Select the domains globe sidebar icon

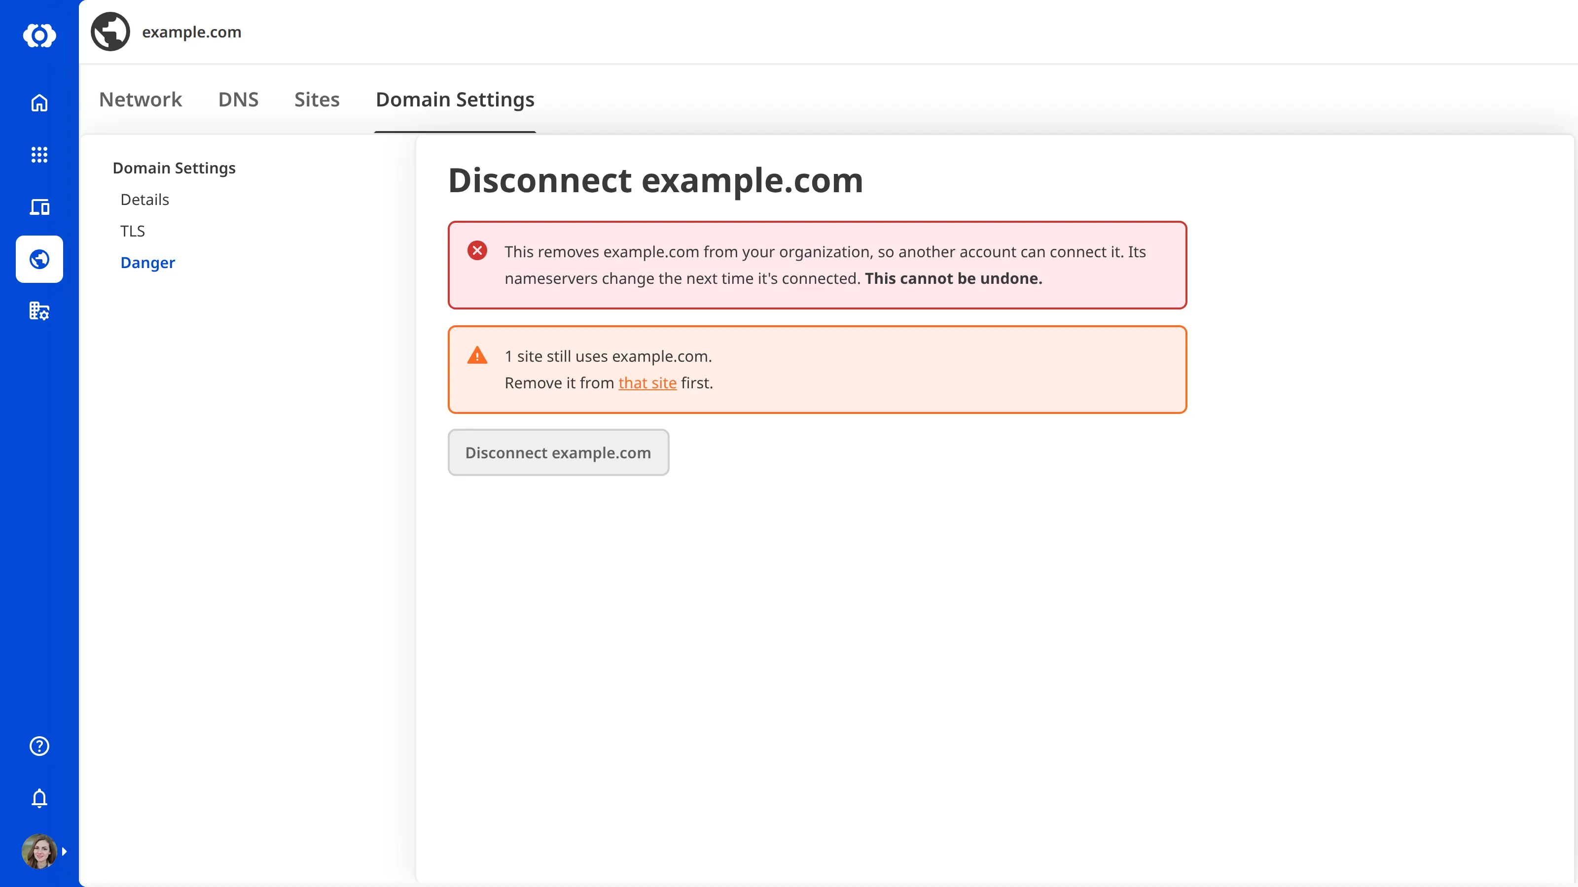point(39,259)
